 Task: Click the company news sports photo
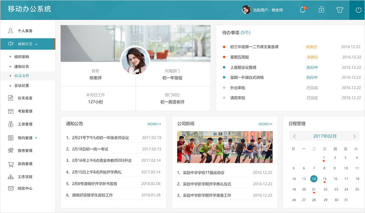pos(225,147)
